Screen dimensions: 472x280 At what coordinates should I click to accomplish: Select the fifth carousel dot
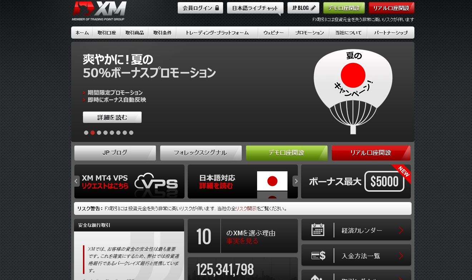(112, 133)
